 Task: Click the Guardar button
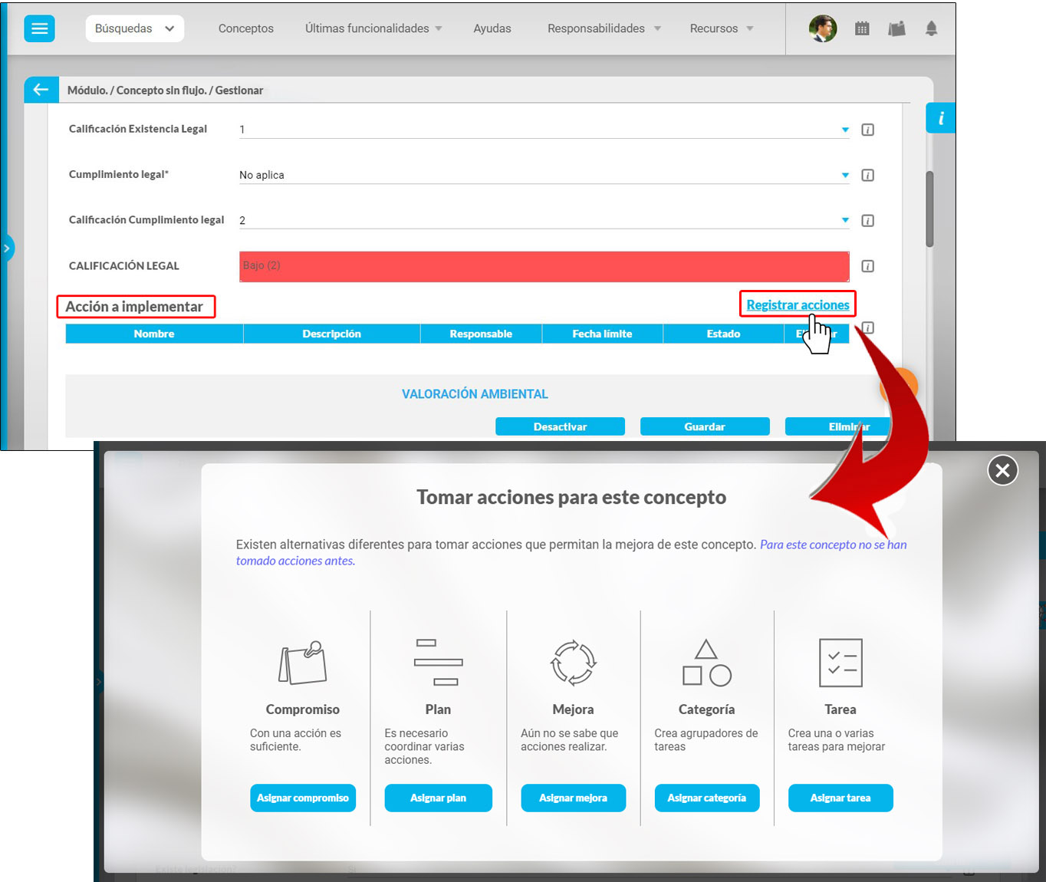click(704, 426)
